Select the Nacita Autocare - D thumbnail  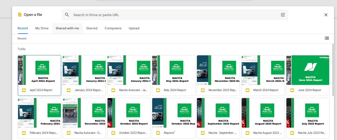(x=84, y=113)
